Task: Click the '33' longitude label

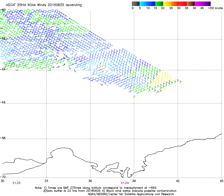Action: [x=46, y=181]
